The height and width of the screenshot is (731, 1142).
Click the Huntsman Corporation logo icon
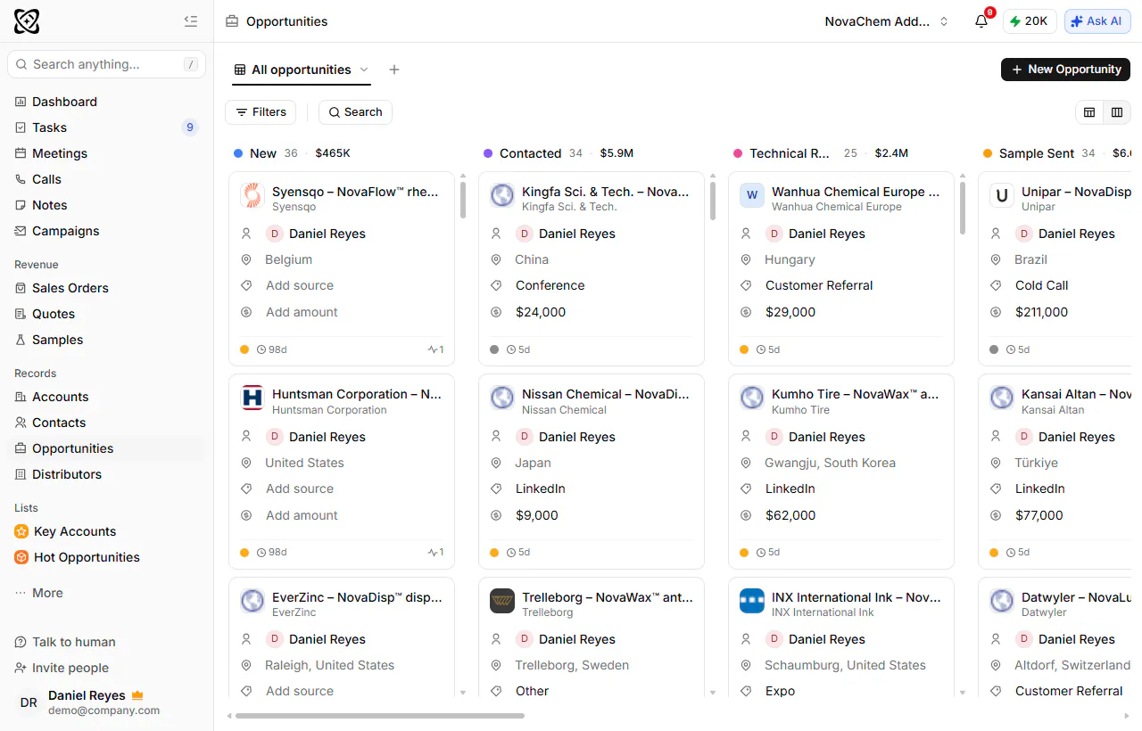click(252, 398)
